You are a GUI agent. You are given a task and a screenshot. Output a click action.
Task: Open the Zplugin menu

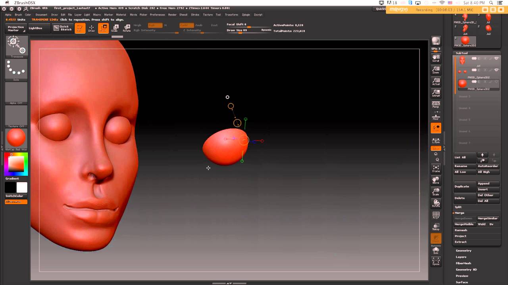tap(246, 15)
